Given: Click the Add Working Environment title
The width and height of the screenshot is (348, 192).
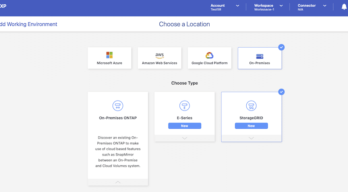Looking at the screenshot, I should [29, 24].
